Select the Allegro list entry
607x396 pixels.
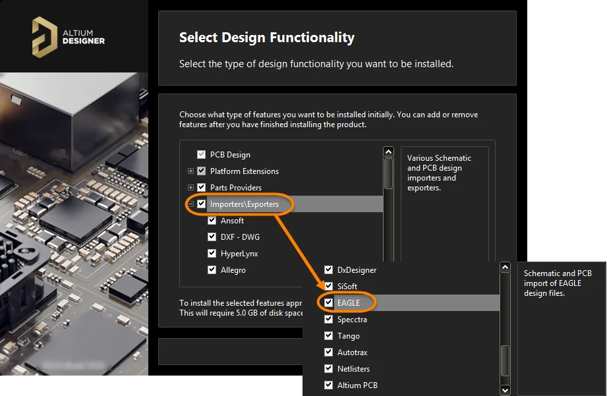click(x=233, y=269)
